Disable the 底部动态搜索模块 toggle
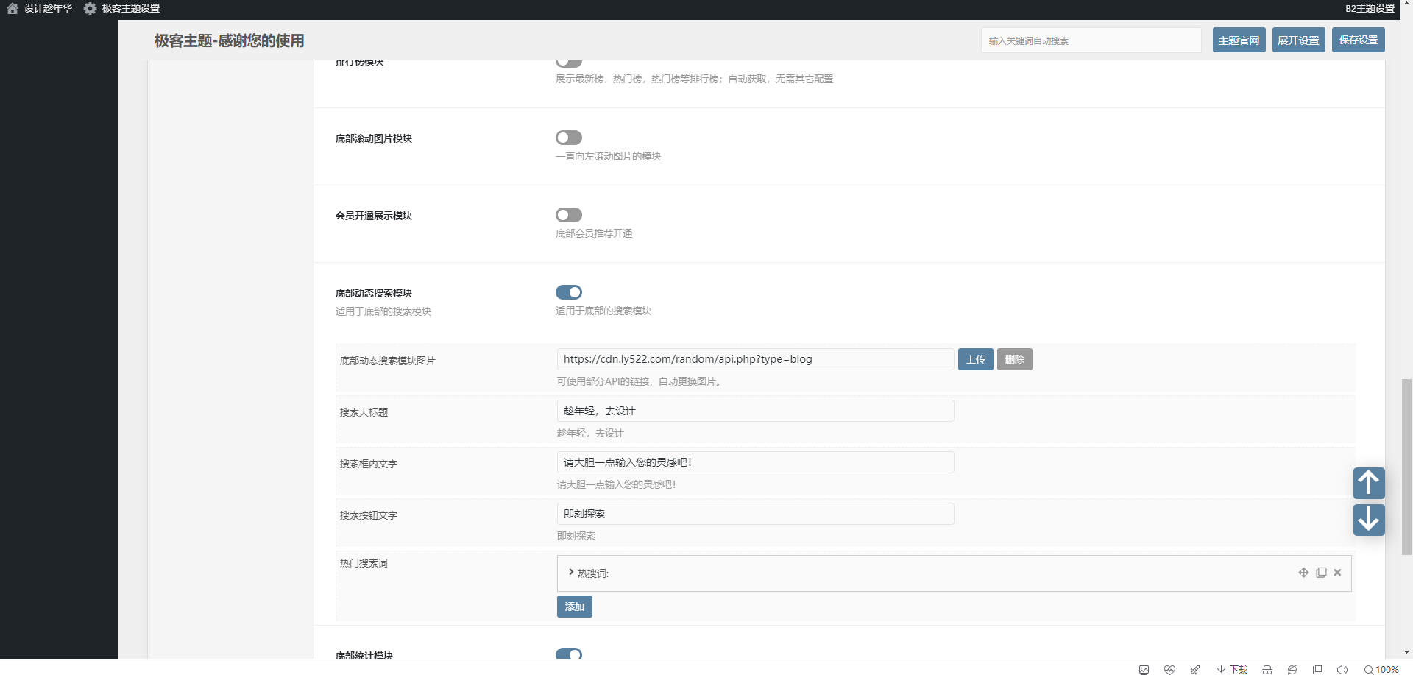This screenshot has height=675, width=1413. (x=568, y=292)
